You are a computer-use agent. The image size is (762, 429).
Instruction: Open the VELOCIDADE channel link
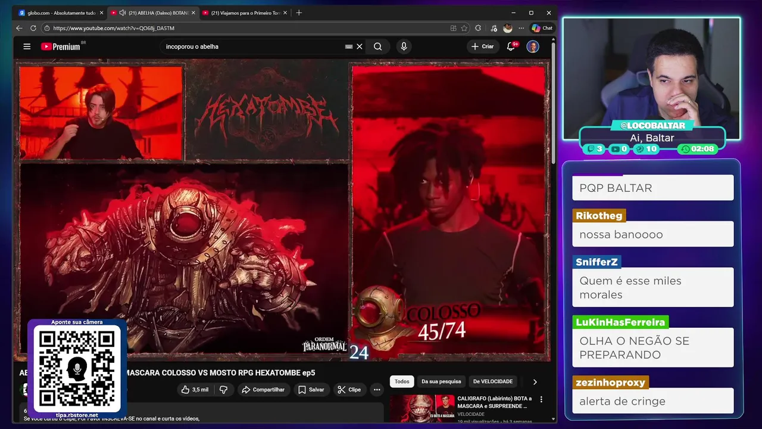click(x=471, y=414)
